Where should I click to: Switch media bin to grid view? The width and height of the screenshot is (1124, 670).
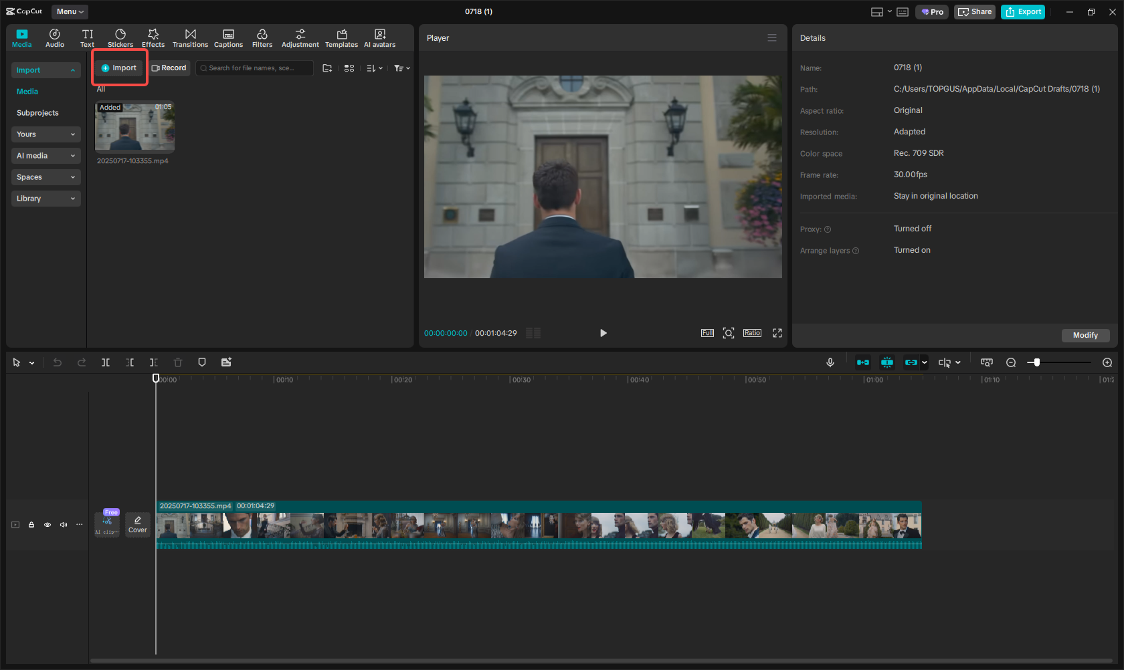coord(349,68)
